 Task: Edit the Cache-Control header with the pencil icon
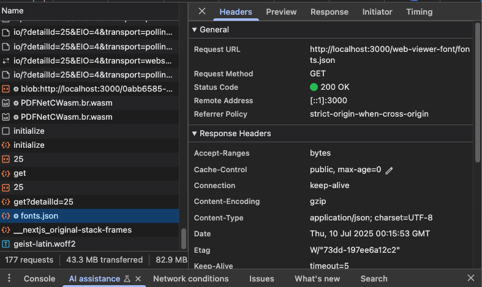click(x=389, y=170)
